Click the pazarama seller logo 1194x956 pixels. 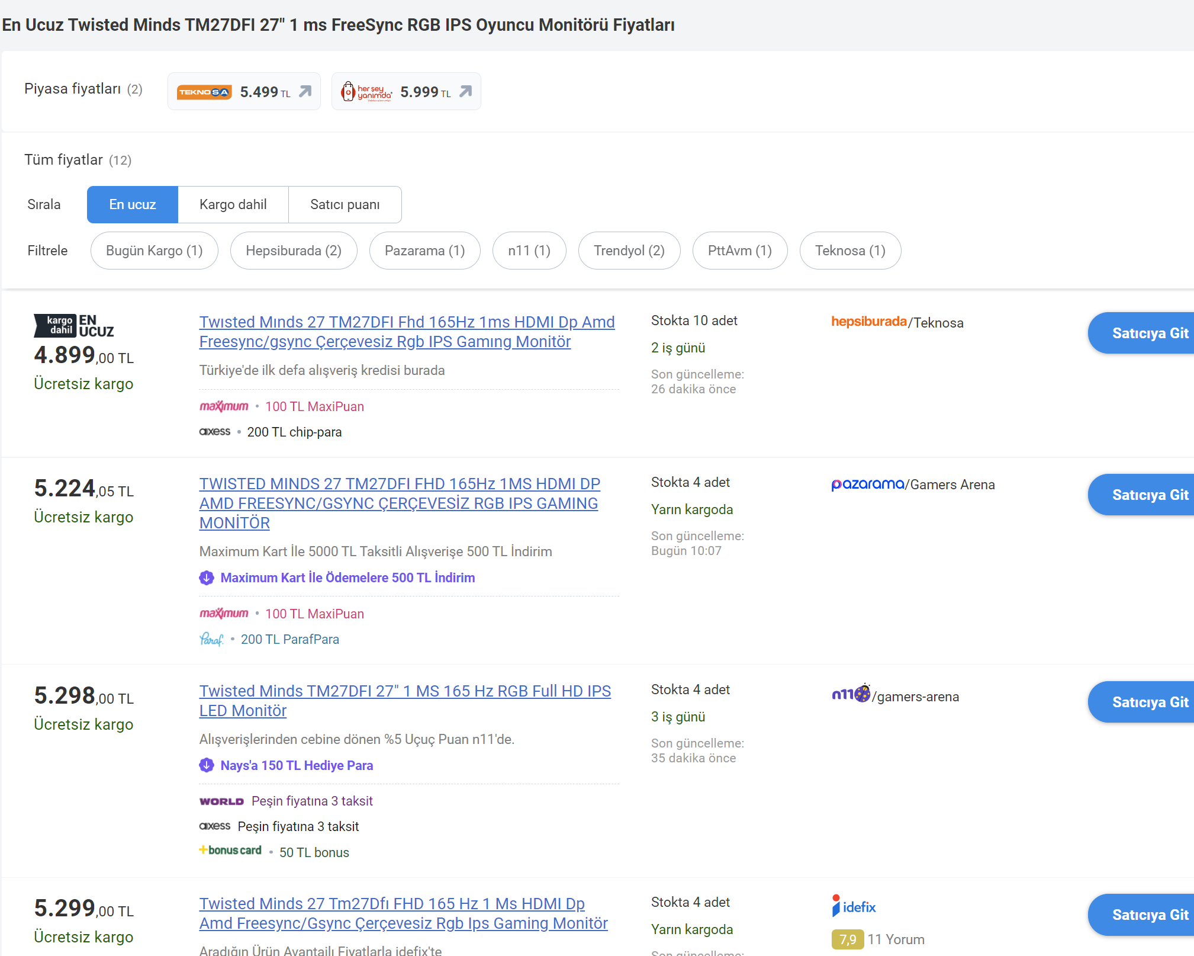click(867, 484)
